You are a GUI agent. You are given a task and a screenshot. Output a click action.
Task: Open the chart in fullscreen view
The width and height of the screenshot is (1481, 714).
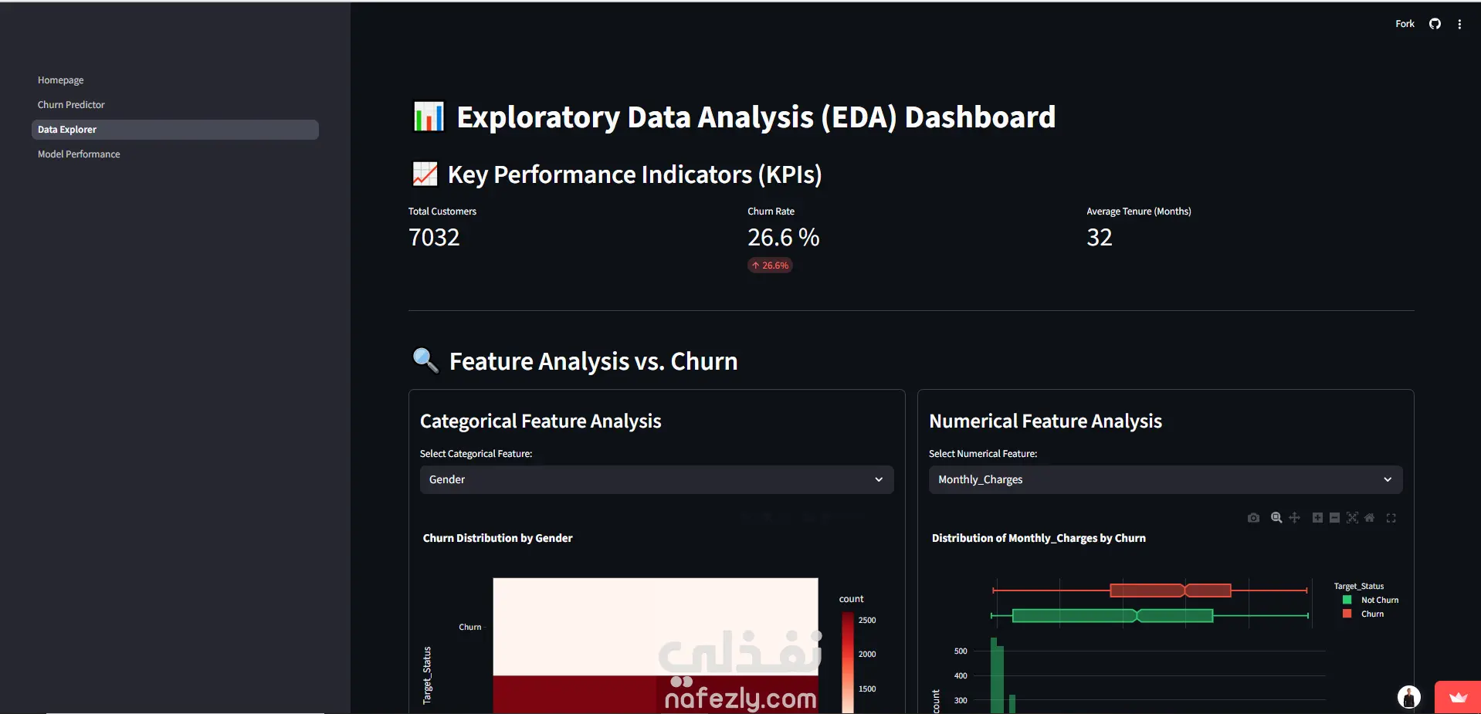(x=1391, y=518)
